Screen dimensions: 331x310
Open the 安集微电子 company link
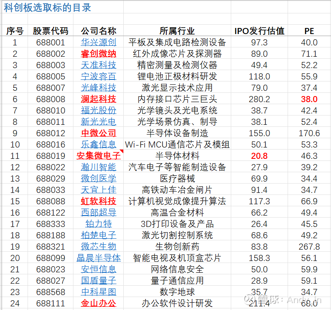pyautogui.click(x=99, y=156)
